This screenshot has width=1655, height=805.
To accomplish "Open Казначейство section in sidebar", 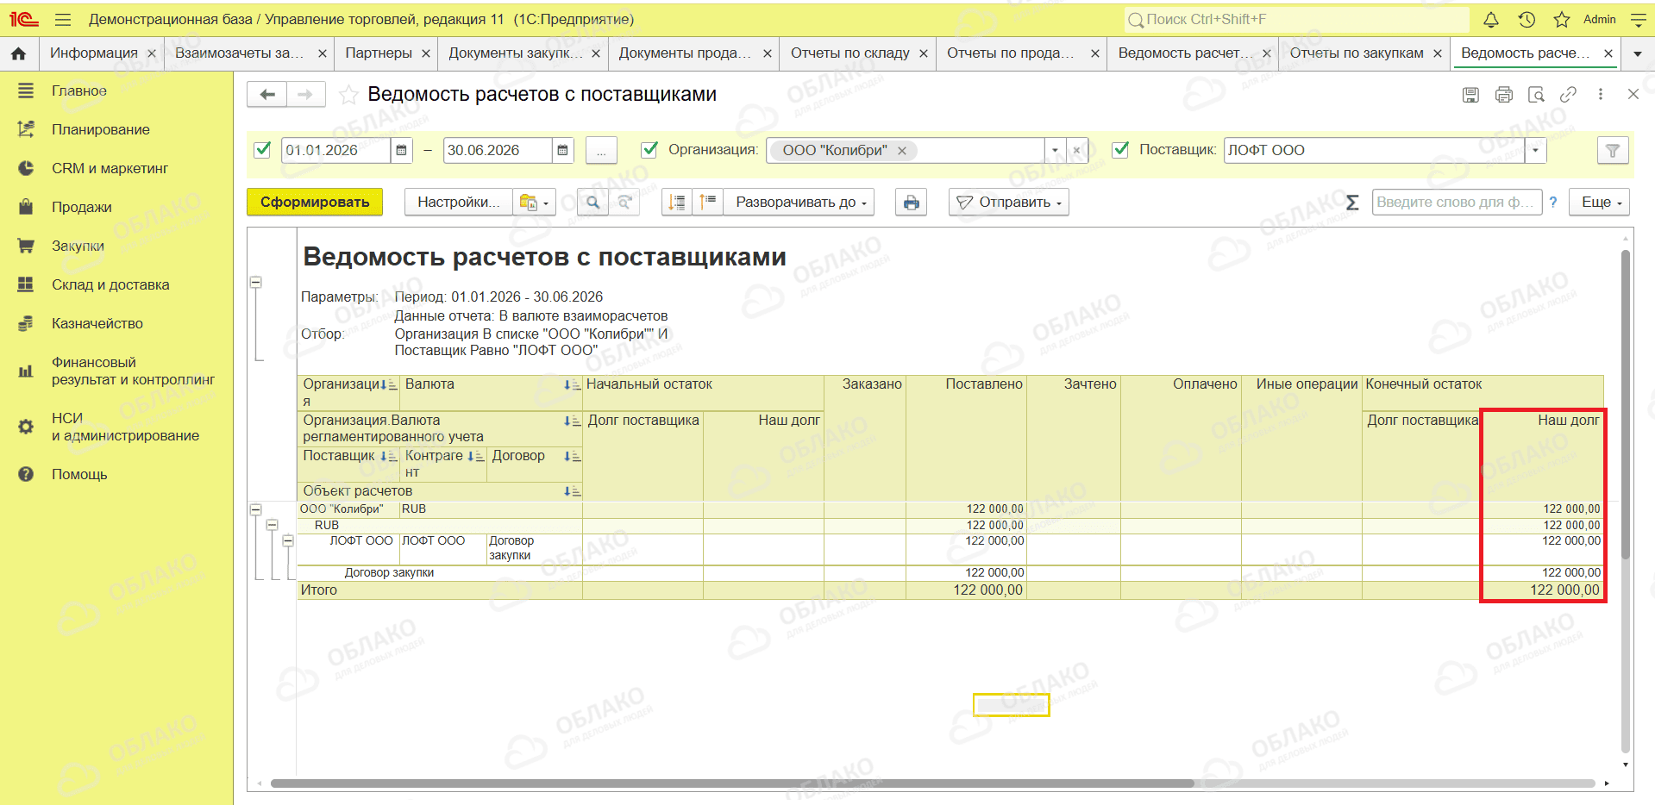I will click(97, 324).
